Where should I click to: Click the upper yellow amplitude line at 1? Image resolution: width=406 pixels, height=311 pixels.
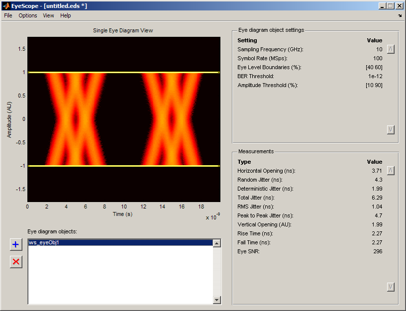click(124, 72)
